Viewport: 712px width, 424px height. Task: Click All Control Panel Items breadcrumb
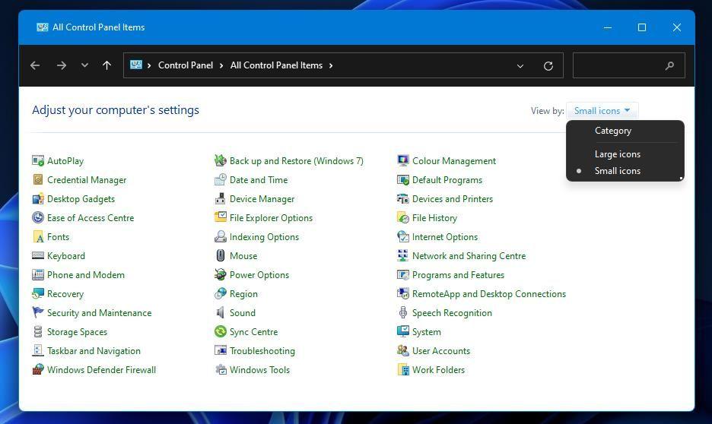(x=276, y=65)
